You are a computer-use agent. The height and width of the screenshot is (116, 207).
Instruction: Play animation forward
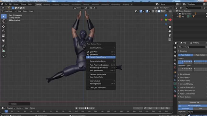click(x=88, y=108)
